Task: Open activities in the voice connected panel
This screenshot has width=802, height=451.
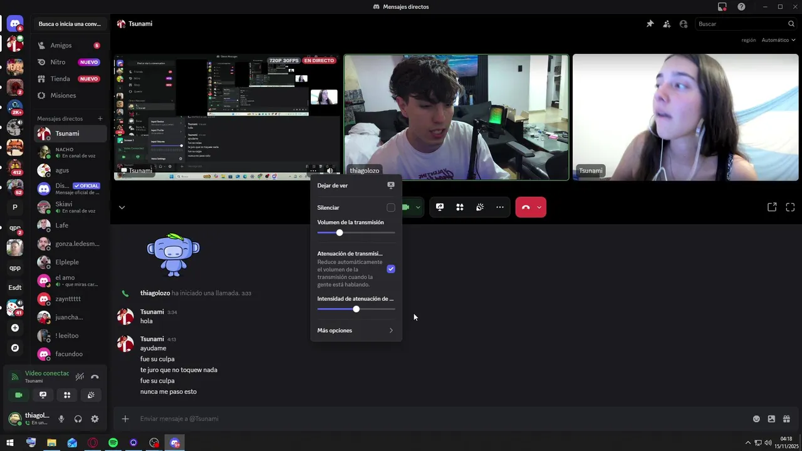Action: pos(67,395)
